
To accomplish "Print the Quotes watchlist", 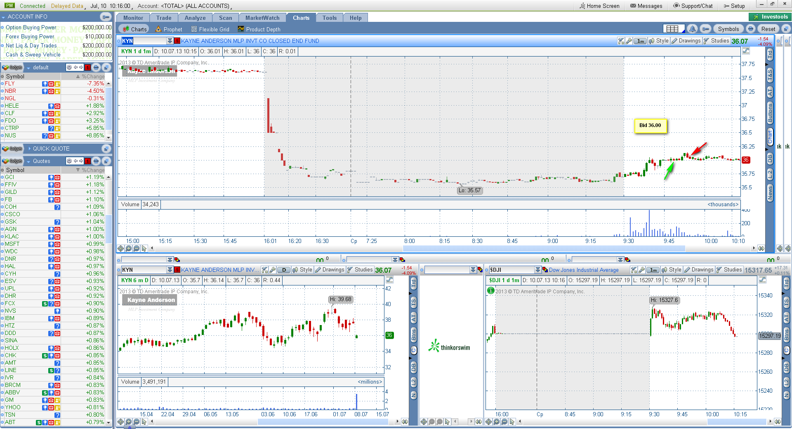I will point(96,161).
